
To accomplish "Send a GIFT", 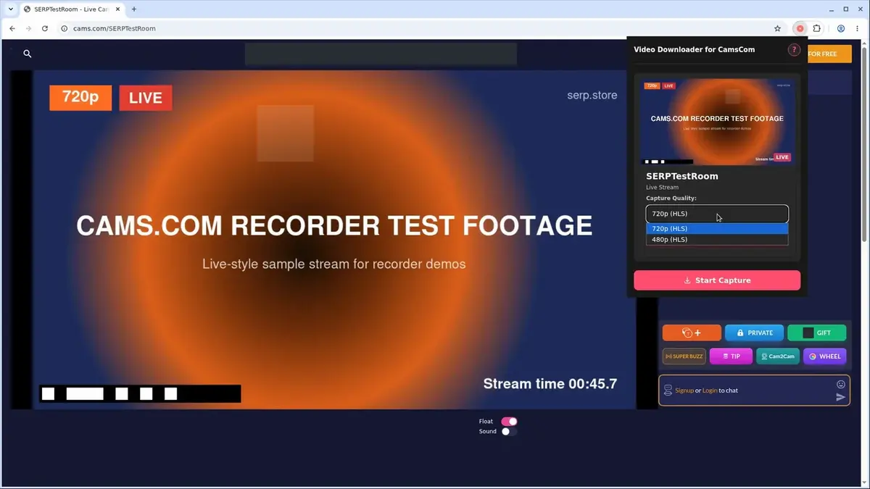I will point(817,333).
